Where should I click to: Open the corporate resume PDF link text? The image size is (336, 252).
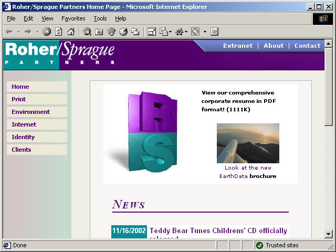[x=238, y=101]
